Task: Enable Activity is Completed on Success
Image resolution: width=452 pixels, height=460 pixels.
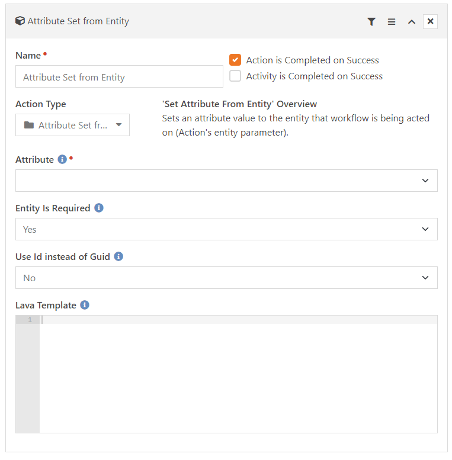Action: (x=235, y=76)
